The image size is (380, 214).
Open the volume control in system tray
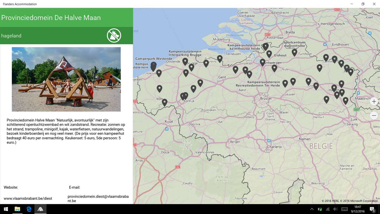pyautogui.click(x=335, y=209)
